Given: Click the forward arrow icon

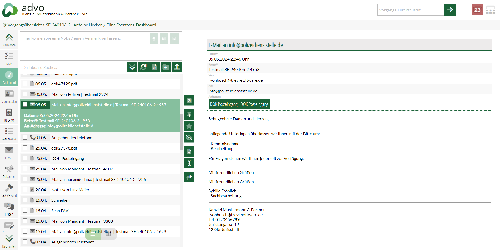Looking at the screenshot, I should (x=189, y=177).
